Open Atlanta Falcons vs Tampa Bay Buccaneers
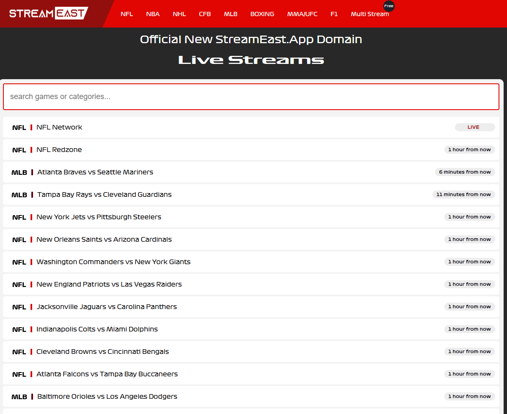This screenshot has height=414, width=507. [x=251, y=374]
